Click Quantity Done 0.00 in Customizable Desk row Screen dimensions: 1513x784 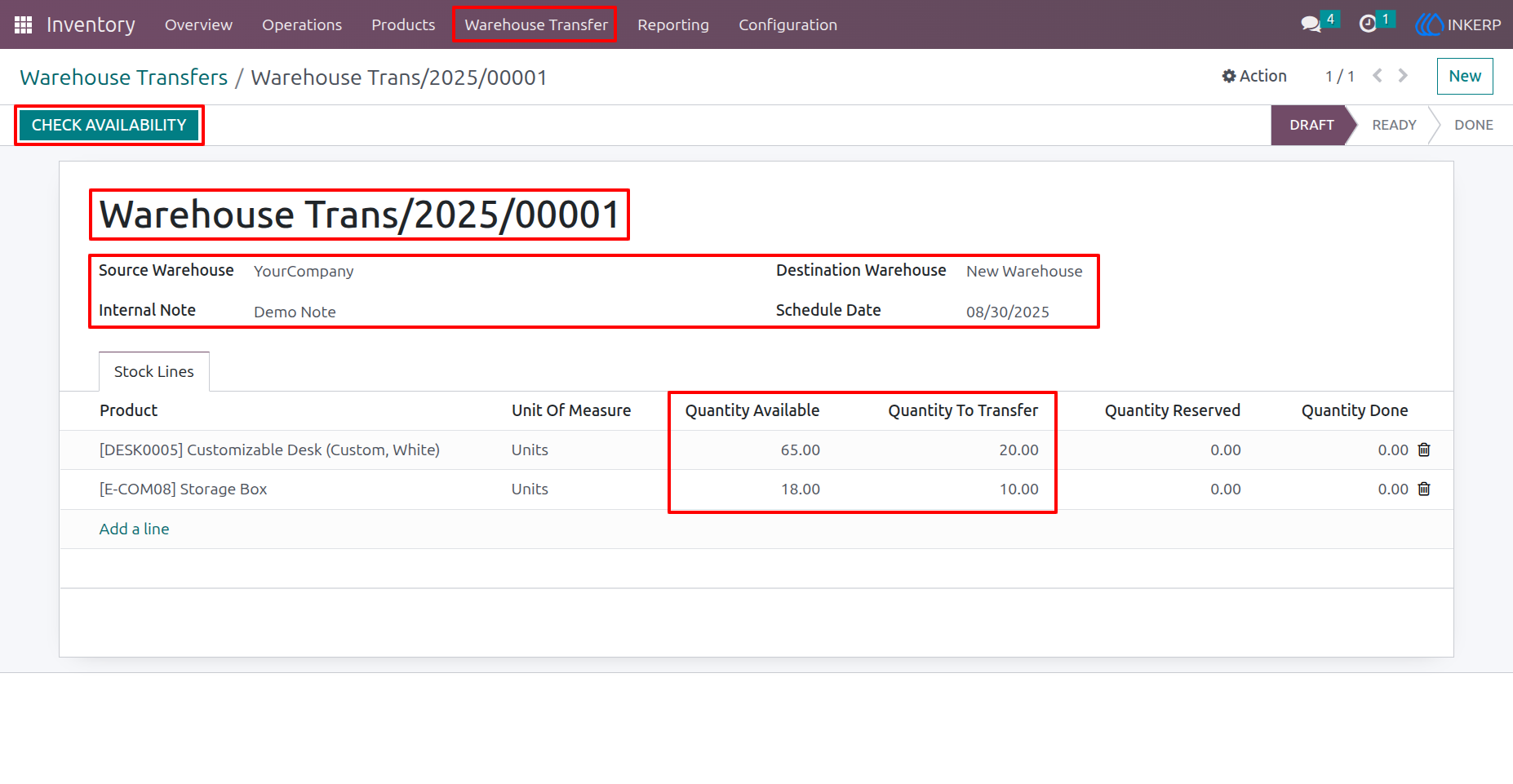coord(1392,450)
